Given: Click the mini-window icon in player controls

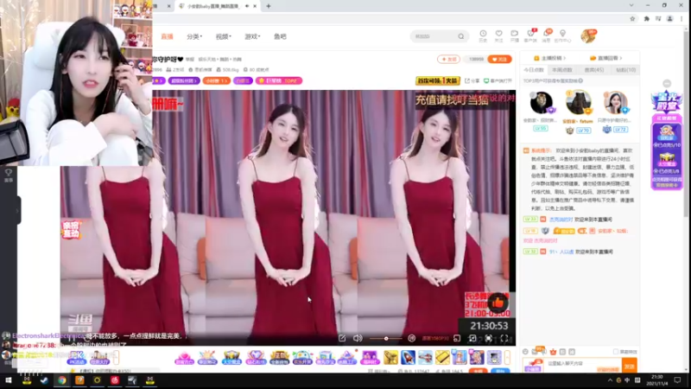Looking at the screenshot, I should (x=457, y=338).
